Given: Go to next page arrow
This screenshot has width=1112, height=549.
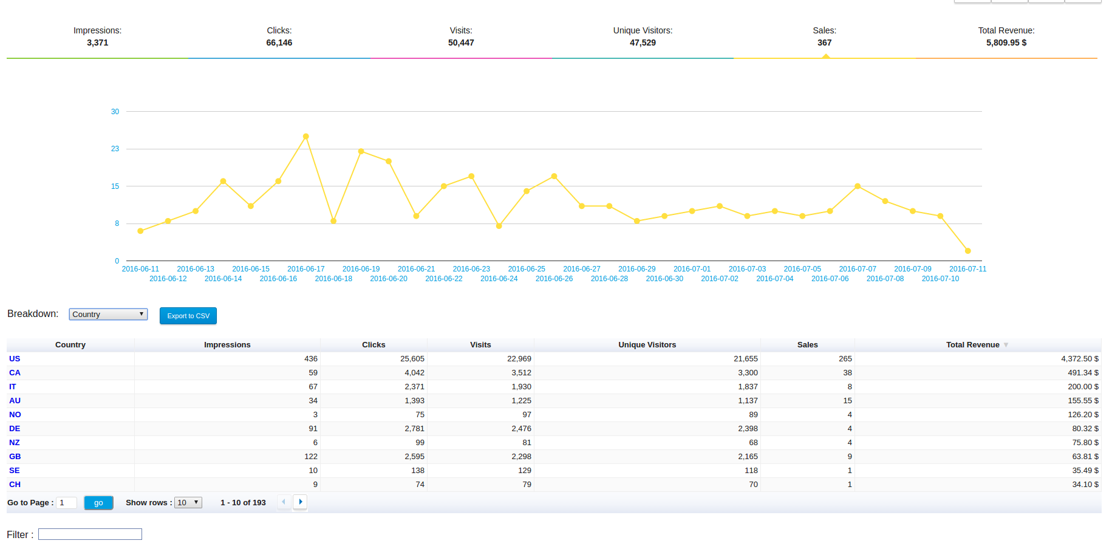Looking at the screenshot, I should [x=300, y=502].
